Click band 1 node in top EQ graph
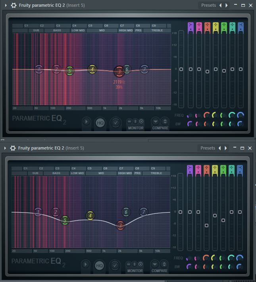 tap(39, 69)
